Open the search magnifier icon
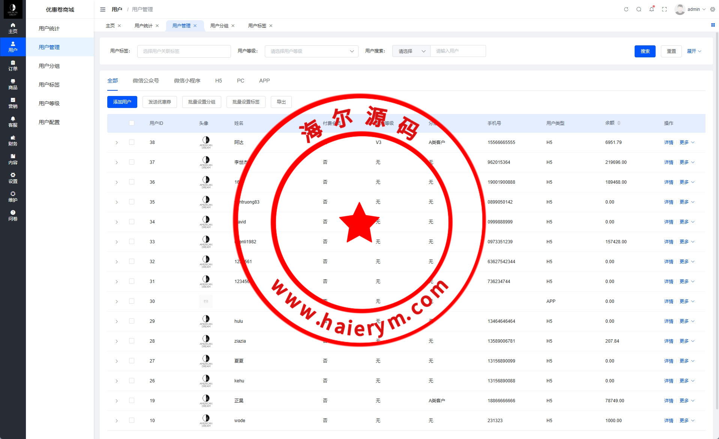This screenshot has width=719, height=439. point(639,9)
